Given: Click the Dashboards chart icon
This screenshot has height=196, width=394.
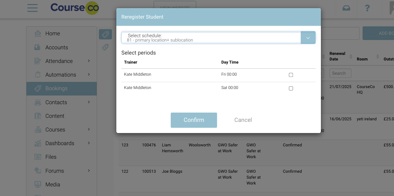Looking at the screenshot, I should [x=38, y=143].
